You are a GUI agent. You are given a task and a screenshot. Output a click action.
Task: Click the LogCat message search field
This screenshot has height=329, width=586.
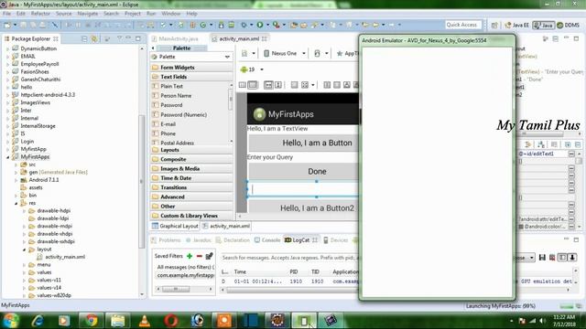pos(289,258)
